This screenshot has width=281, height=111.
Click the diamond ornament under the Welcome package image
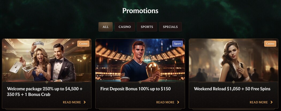coord(47,82)
